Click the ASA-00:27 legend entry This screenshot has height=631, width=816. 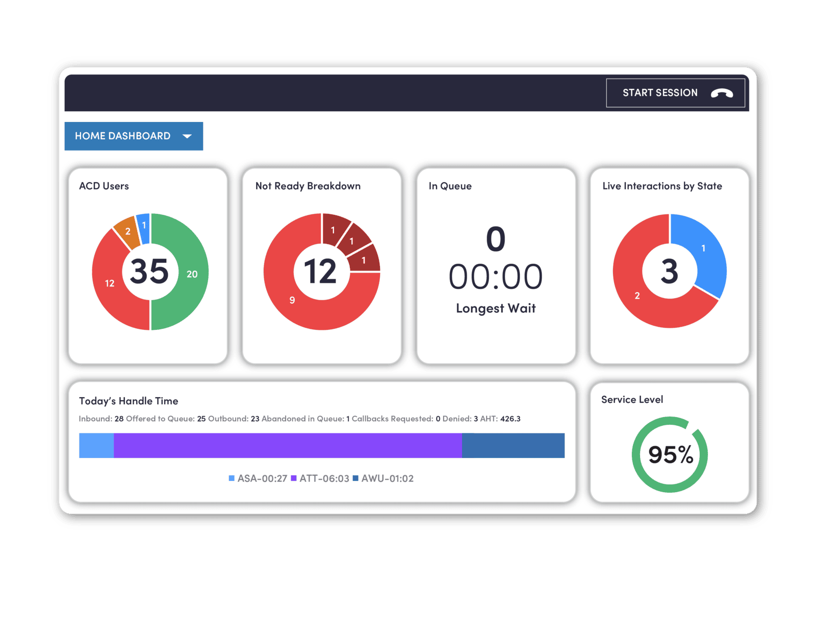(258, 478)
